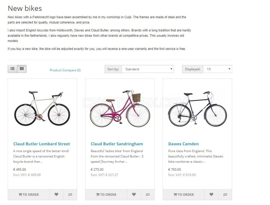Add Lombard Street to wishlist heart icon

click(x=56, y=194)
